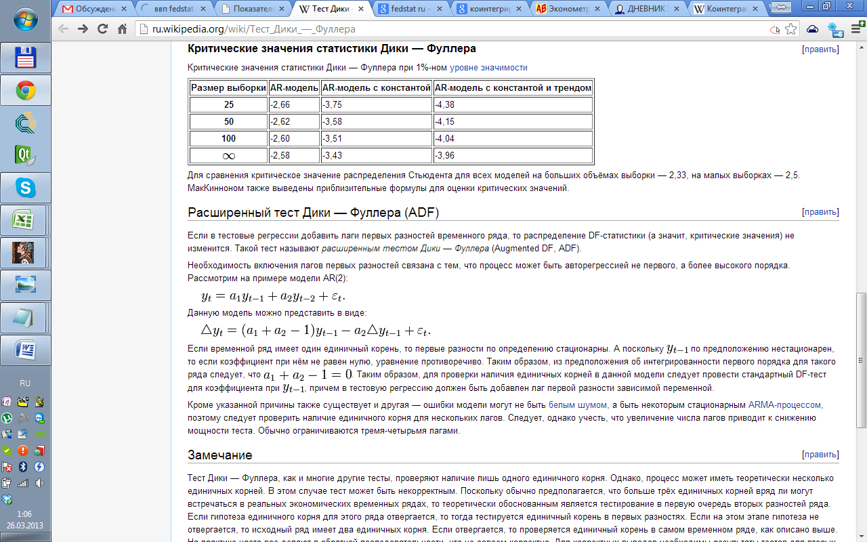Open the Bluetooth tray icon
The image size is (867, 542).
pos(24,467)
